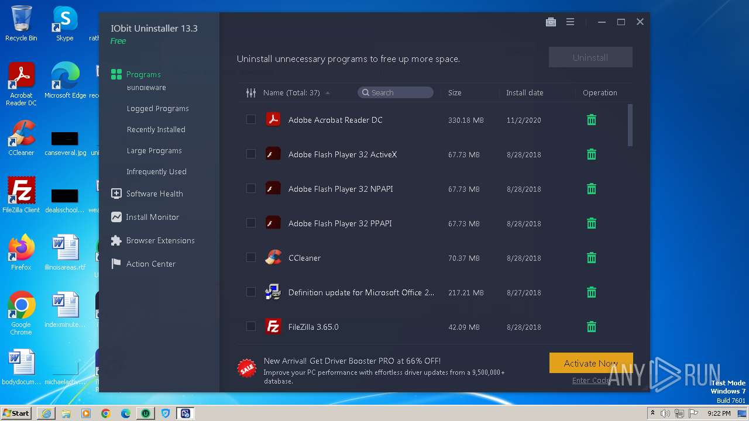Open the toolbox briefcase icon in title bar
This screenshot has width=749, height=421.
click(x=551, y=22)
